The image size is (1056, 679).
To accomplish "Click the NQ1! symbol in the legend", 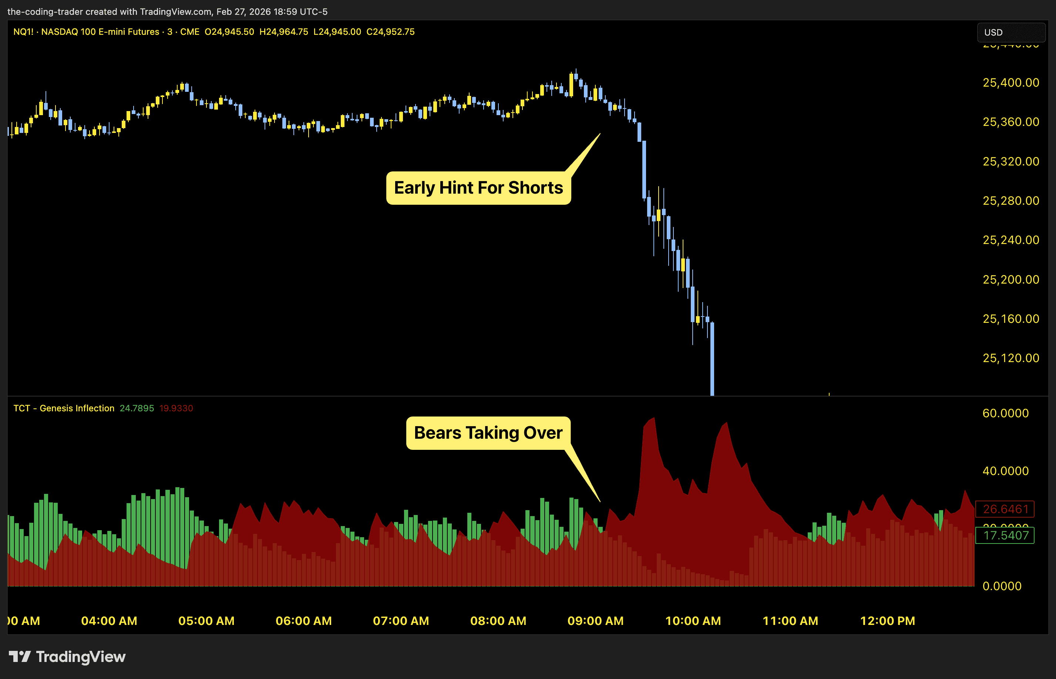I will (23, 31).
